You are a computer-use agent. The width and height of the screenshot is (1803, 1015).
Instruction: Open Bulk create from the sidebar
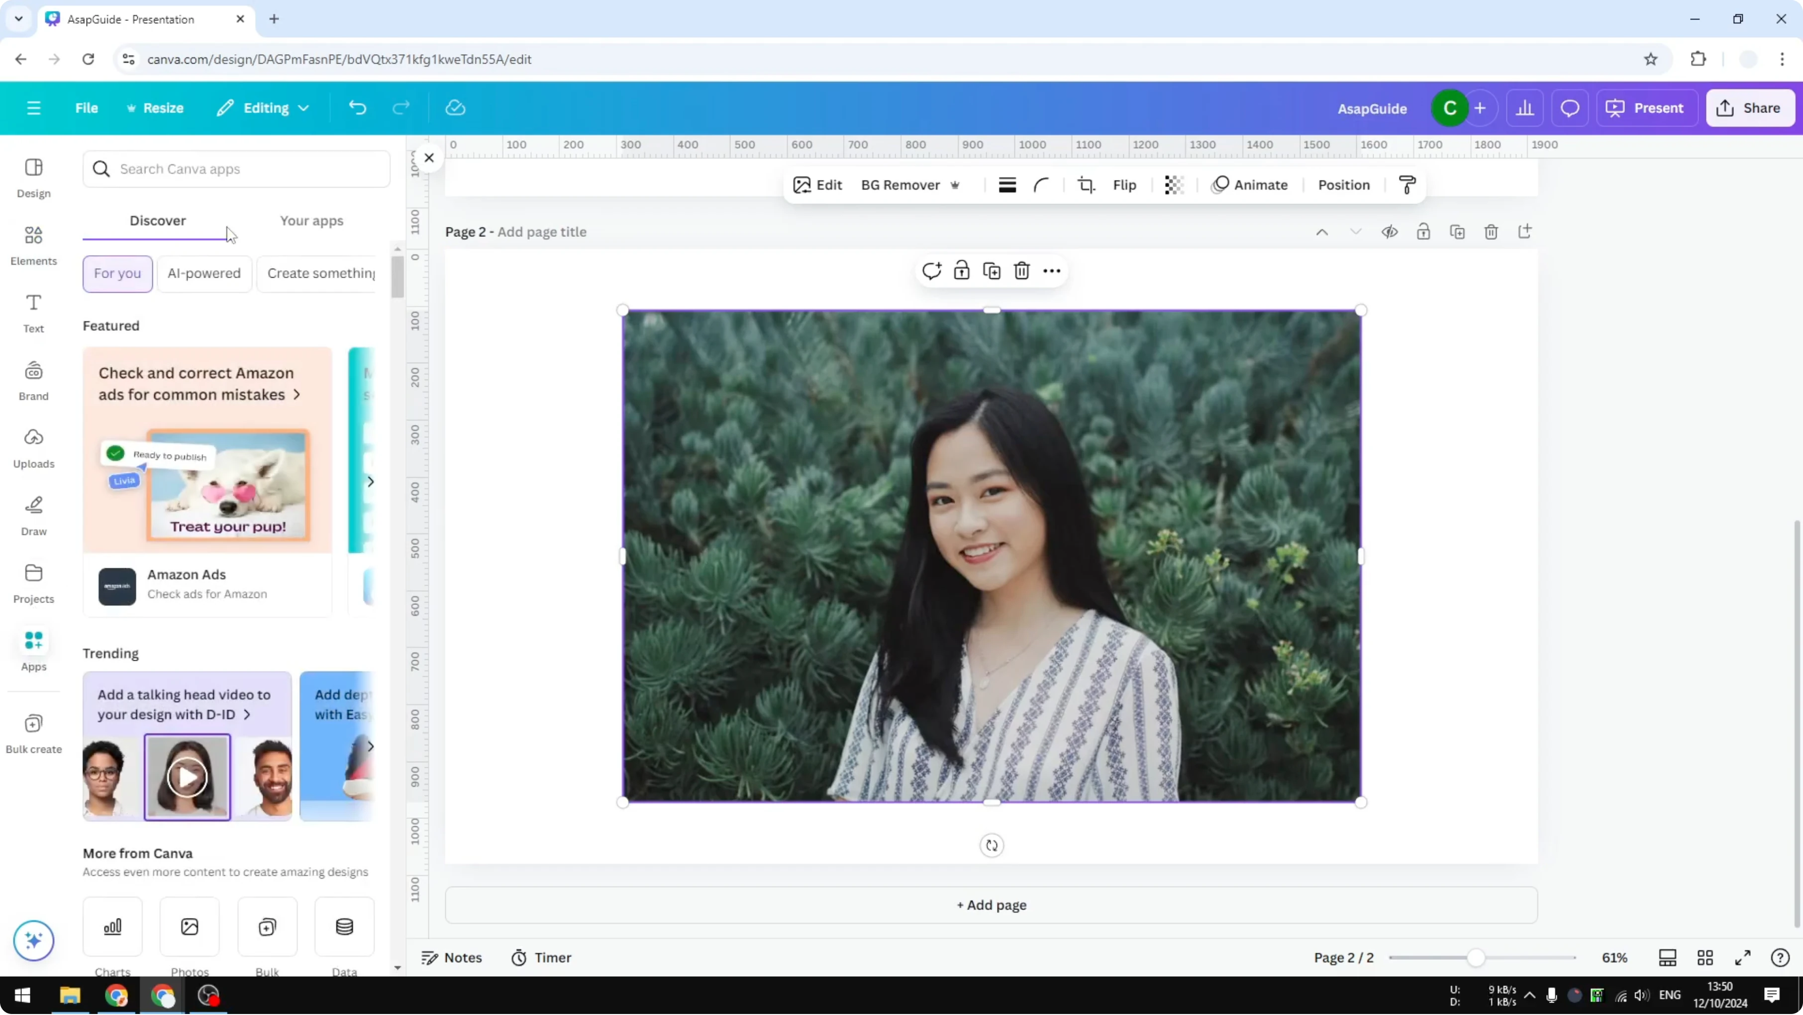click(33, 733)
